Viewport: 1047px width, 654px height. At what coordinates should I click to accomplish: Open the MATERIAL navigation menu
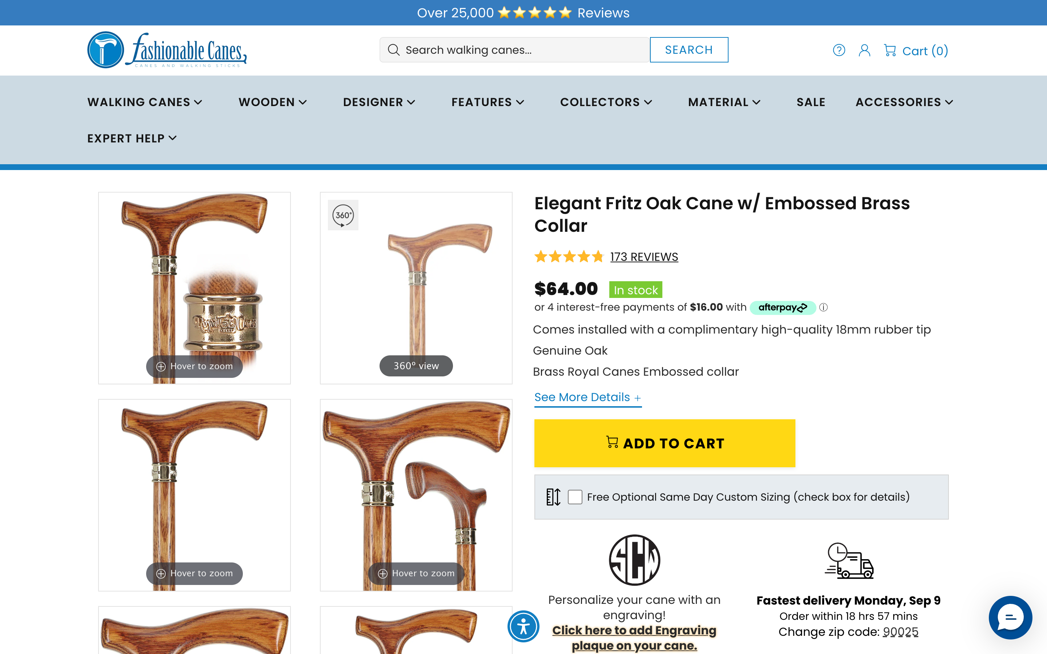pyautogui.click(x=724, y=102)
